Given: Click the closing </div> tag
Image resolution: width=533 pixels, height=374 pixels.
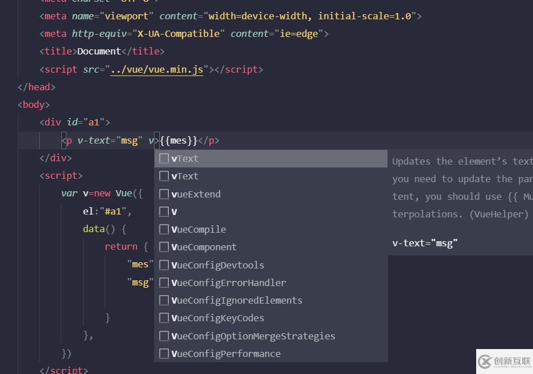Looking at the screenshot, I should coord(56,158).
